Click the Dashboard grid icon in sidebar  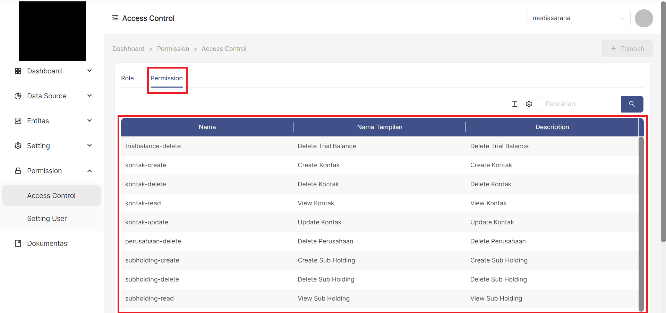click(18, 71)
